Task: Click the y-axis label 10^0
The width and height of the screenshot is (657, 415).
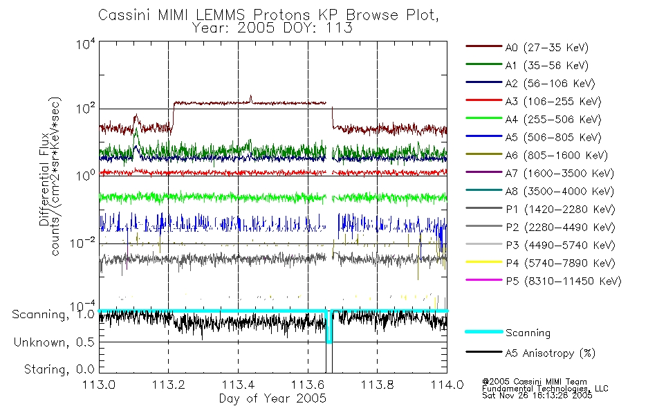Action: click(85, 176)
